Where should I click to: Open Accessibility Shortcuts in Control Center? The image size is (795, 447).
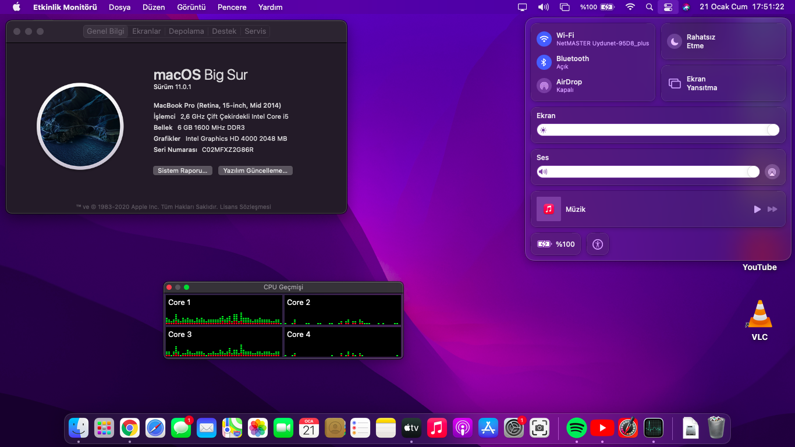(597, 244)
